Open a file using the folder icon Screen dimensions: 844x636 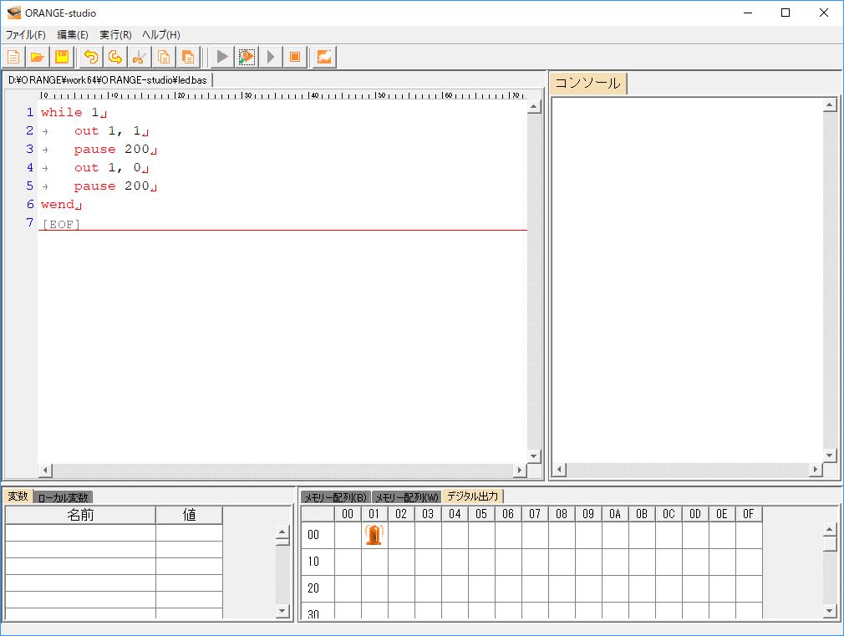(x=38, y=57)
